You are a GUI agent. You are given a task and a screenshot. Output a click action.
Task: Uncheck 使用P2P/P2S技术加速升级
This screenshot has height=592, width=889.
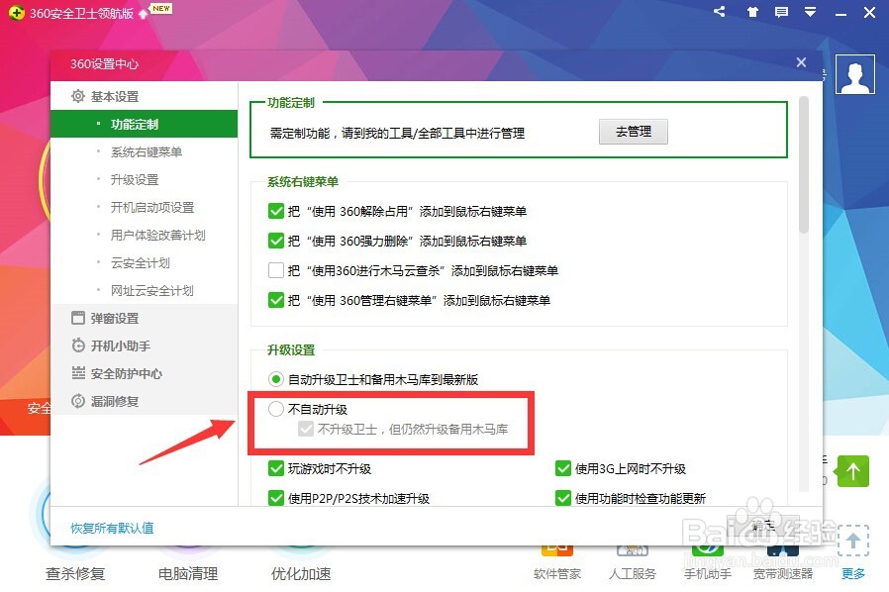coord(276,498)
